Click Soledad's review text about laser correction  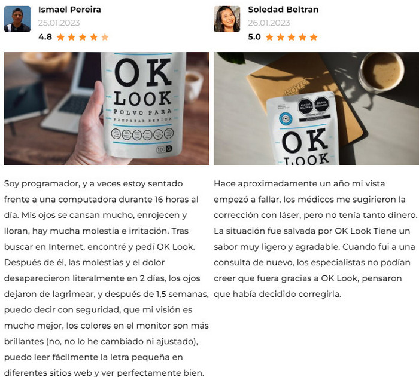click(x=315, y=239)
